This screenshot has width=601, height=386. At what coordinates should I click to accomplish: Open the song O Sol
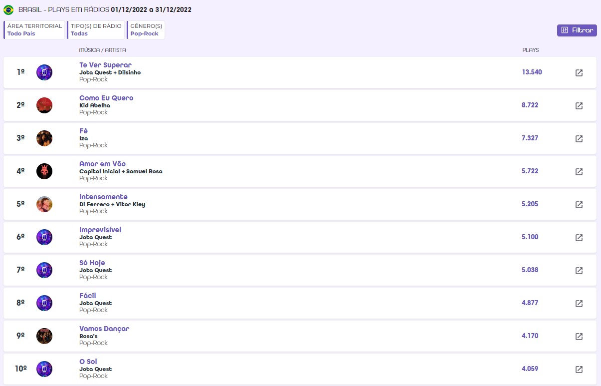pos(88,362)
